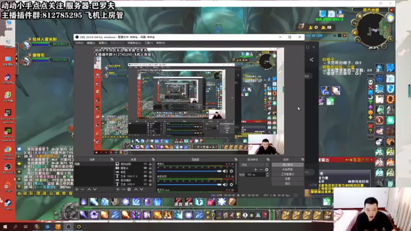Pop out the Audio Mixer dock panel

(x=236, y=159)
